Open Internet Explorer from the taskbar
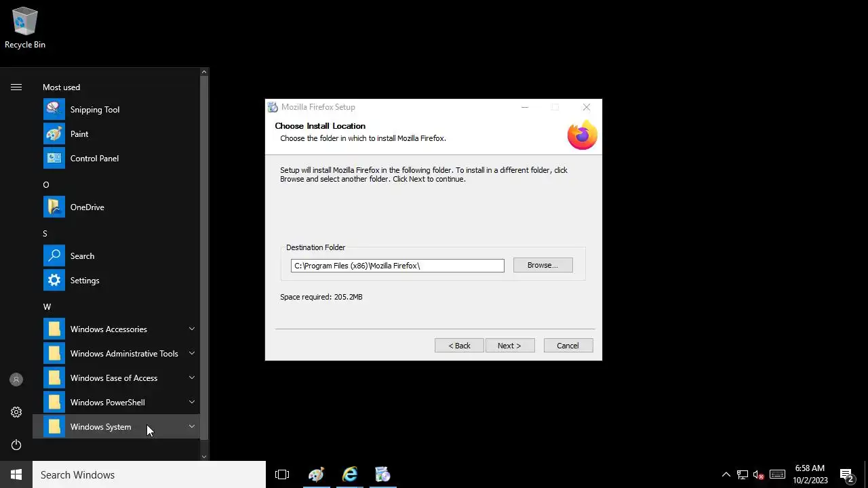 [x=349, y=474]
